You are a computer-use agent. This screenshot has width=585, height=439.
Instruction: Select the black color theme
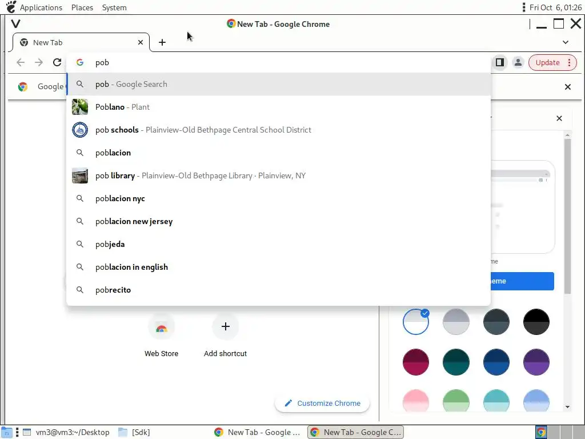click(x=536, y=321)
